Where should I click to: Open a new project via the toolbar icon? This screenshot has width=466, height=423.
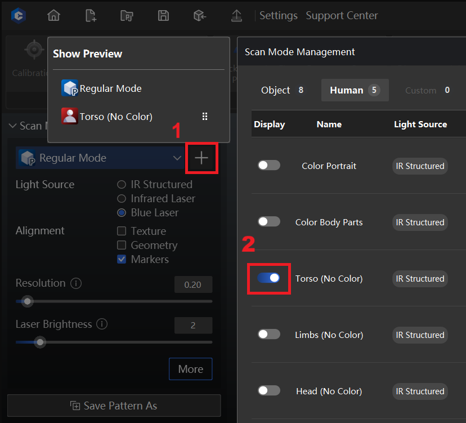tap(90, 15)
